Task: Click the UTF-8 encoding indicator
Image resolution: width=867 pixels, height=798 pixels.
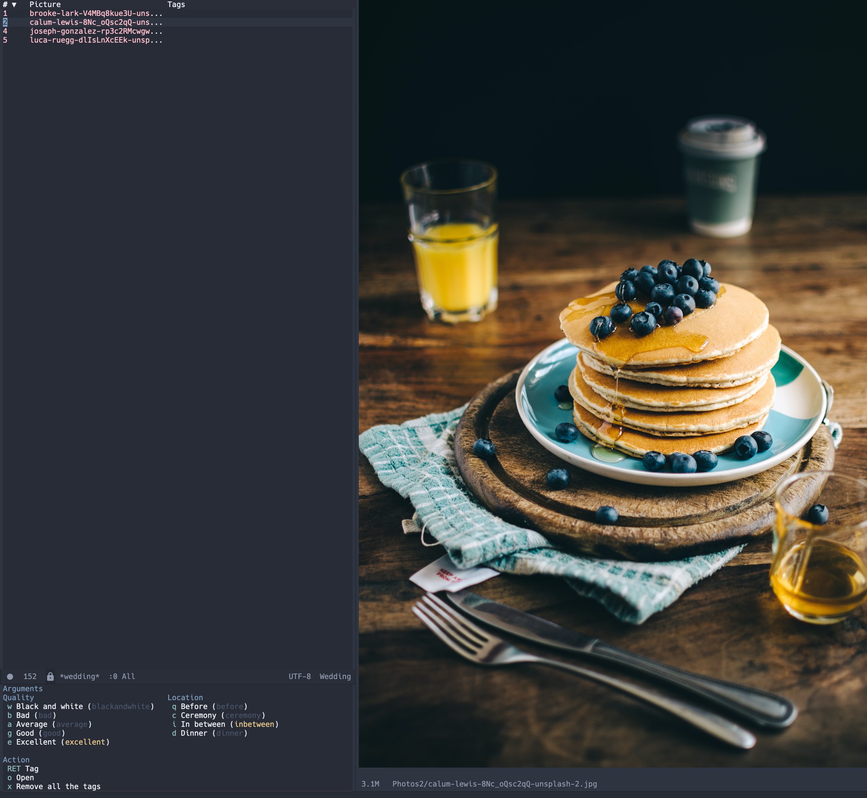Action: [299, 676]
